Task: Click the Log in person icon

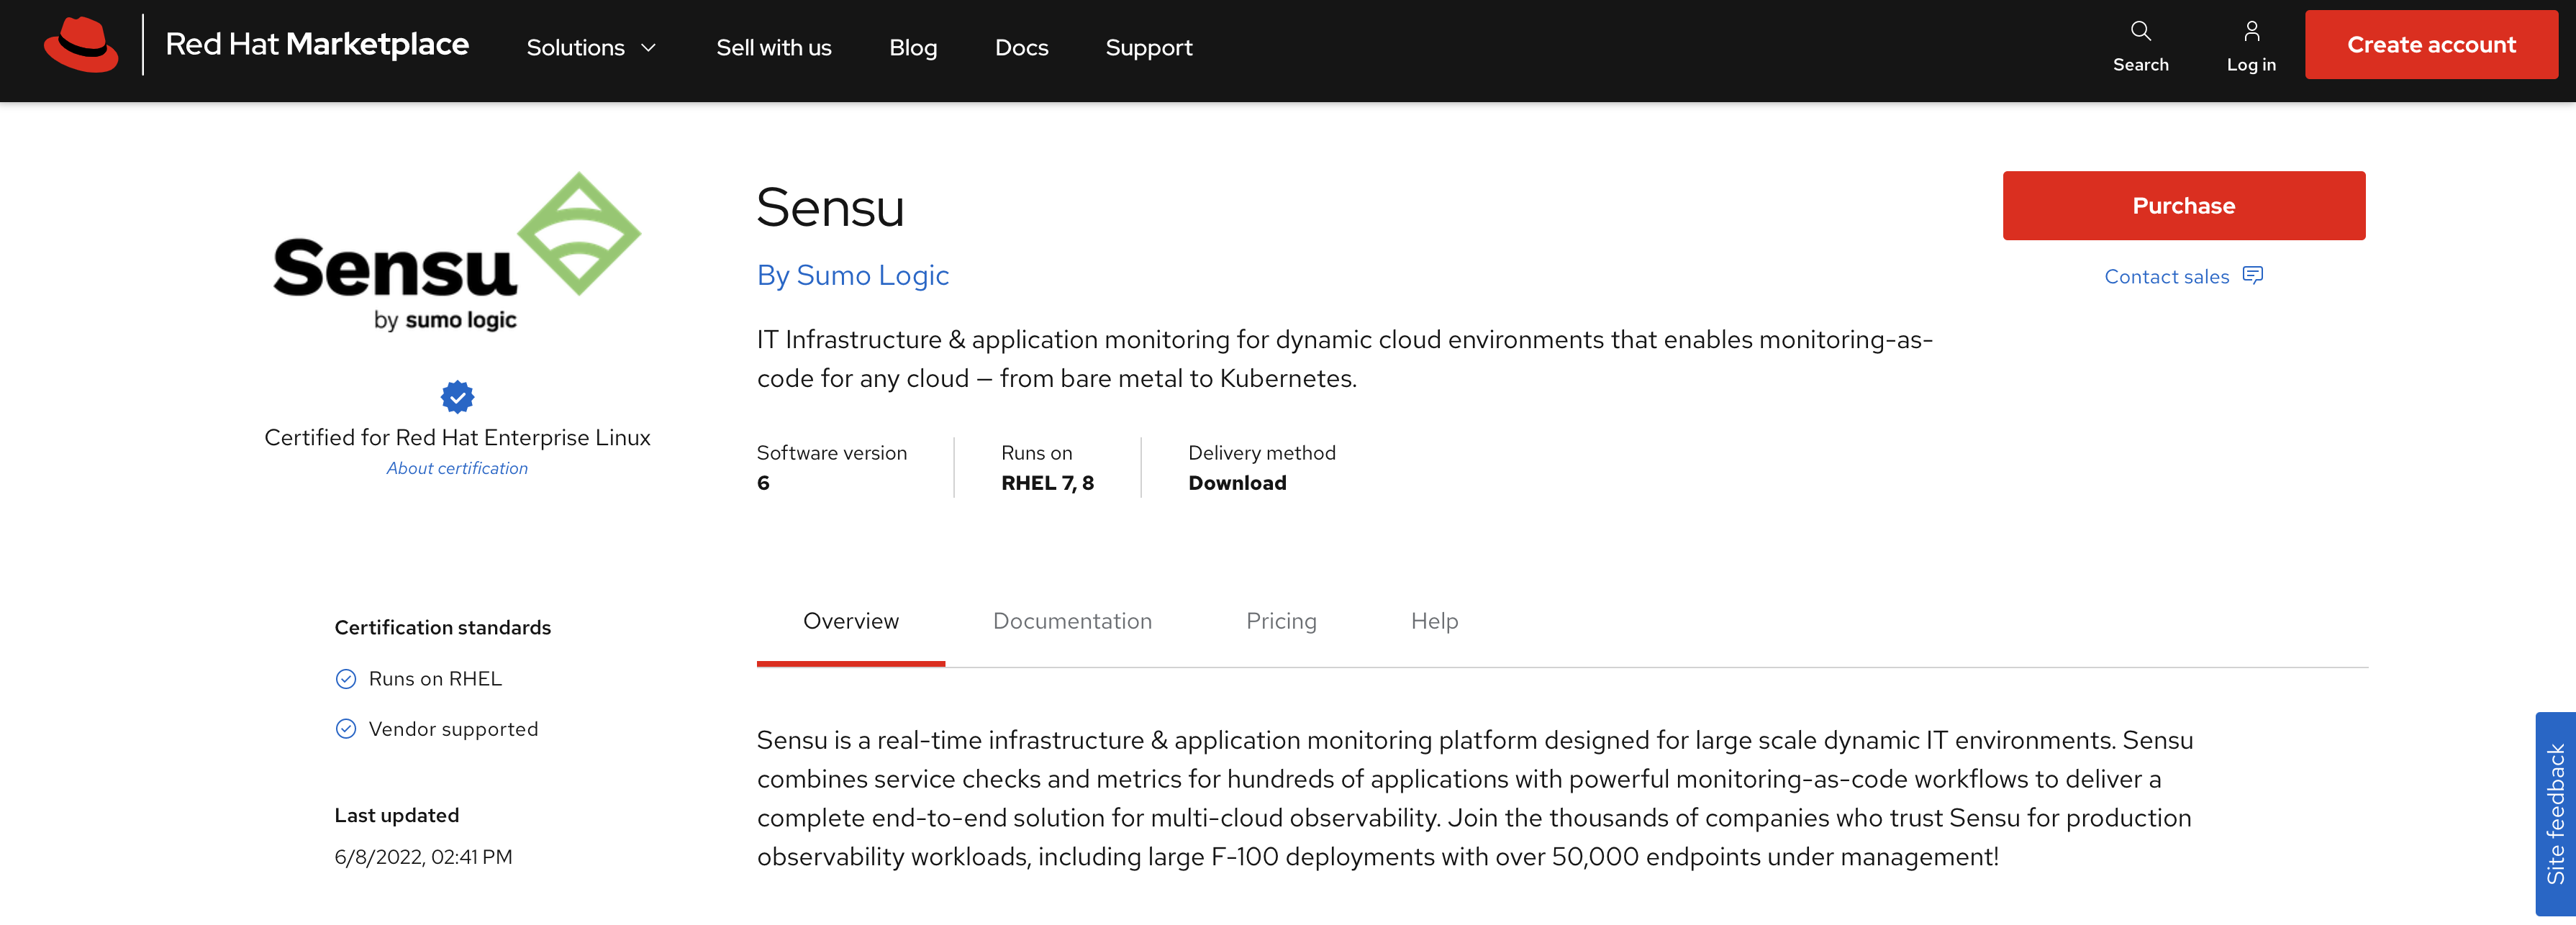Action: (x=2251, y=31)
